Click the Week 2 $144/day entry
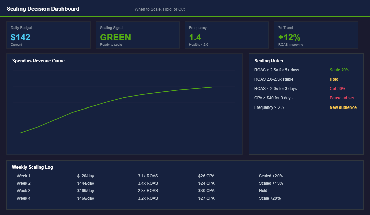This screenshot has height=215, width=370. pyautogui.click(x=85, y=183)
